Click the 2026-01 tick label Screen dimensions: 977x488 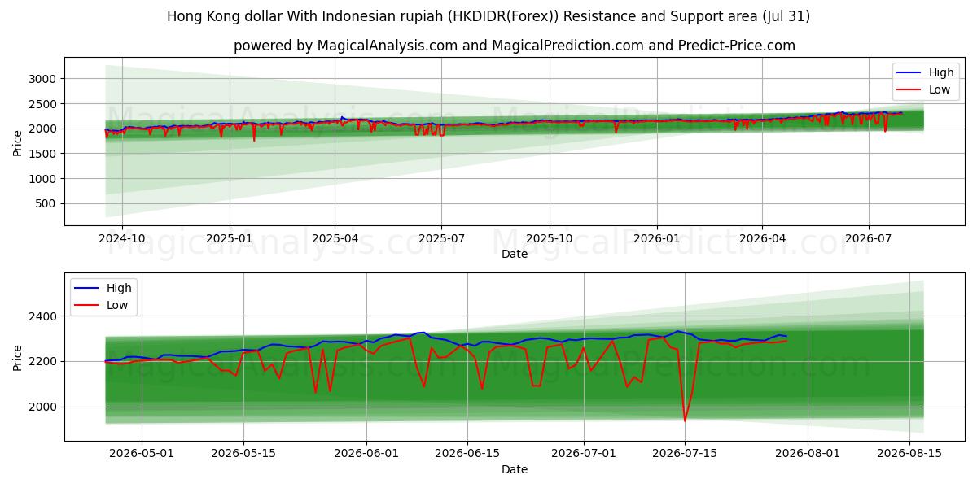point(656,238)
